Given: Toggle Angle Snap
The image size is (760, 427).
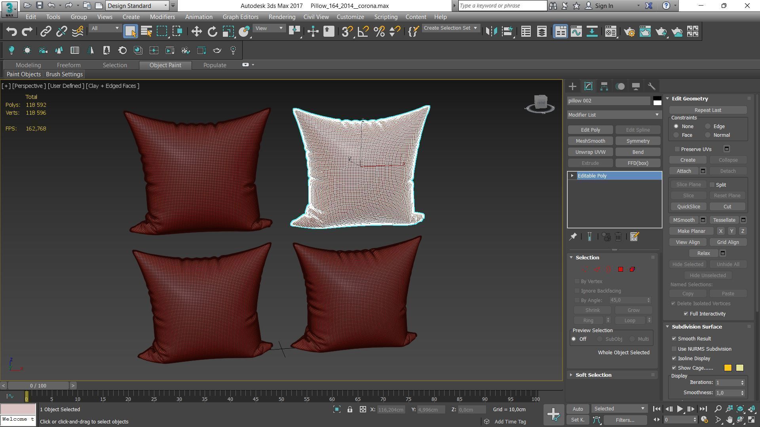Looking at the screenshot, I should 363,32.
